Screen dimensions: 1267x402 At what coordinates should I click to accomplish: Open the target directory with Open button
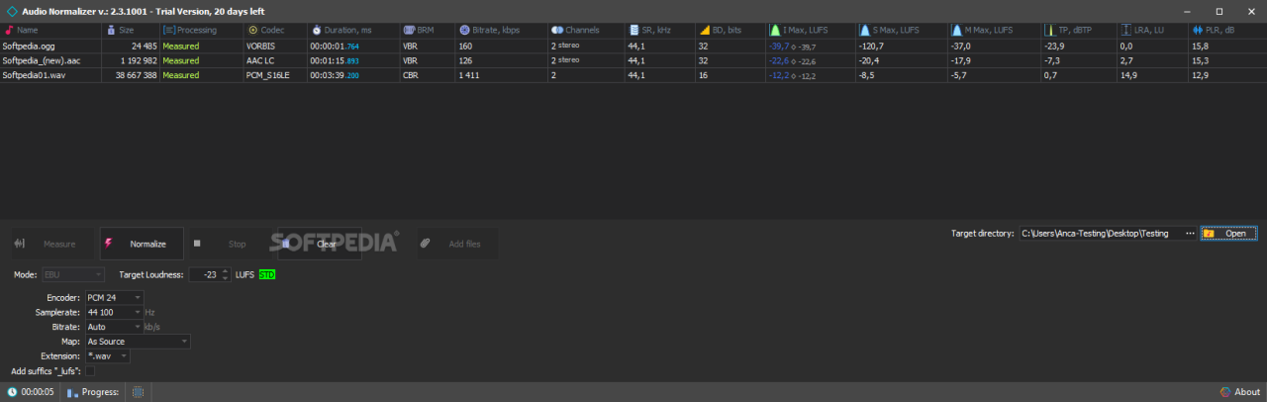pyautogui.click(x=1229, y=234)
